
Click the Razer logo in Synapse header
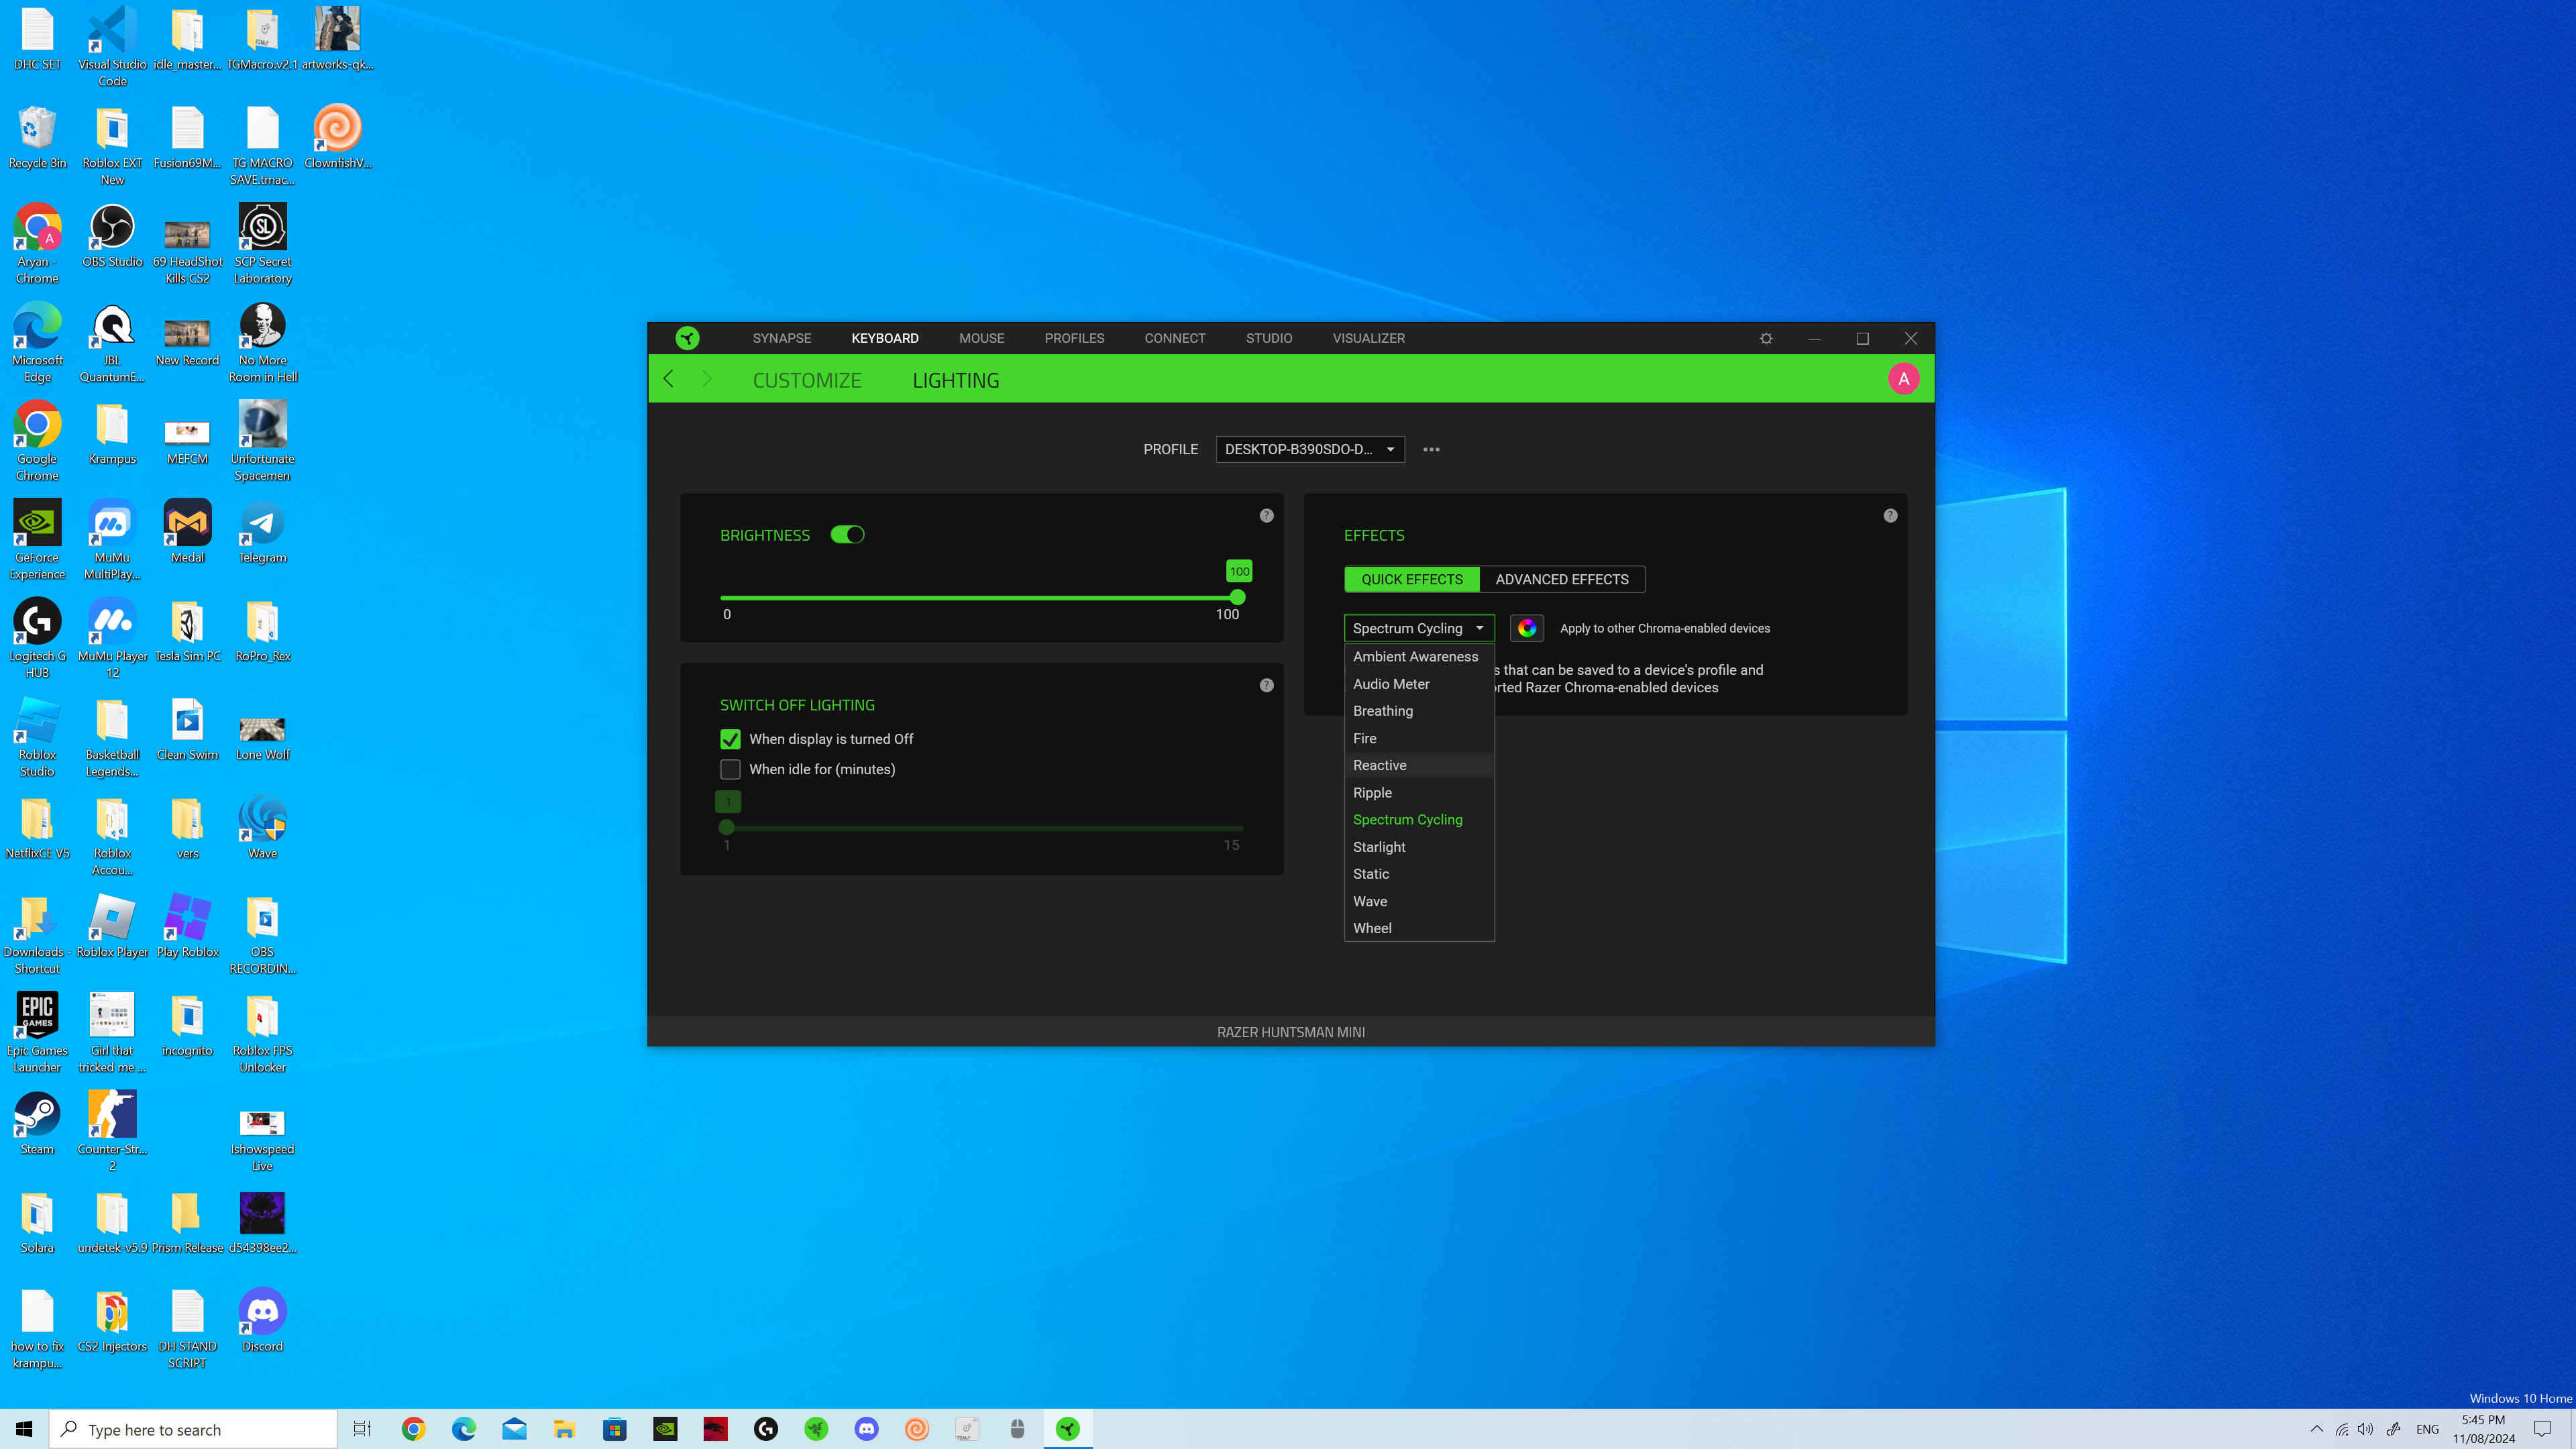click(x=687, y=338)
